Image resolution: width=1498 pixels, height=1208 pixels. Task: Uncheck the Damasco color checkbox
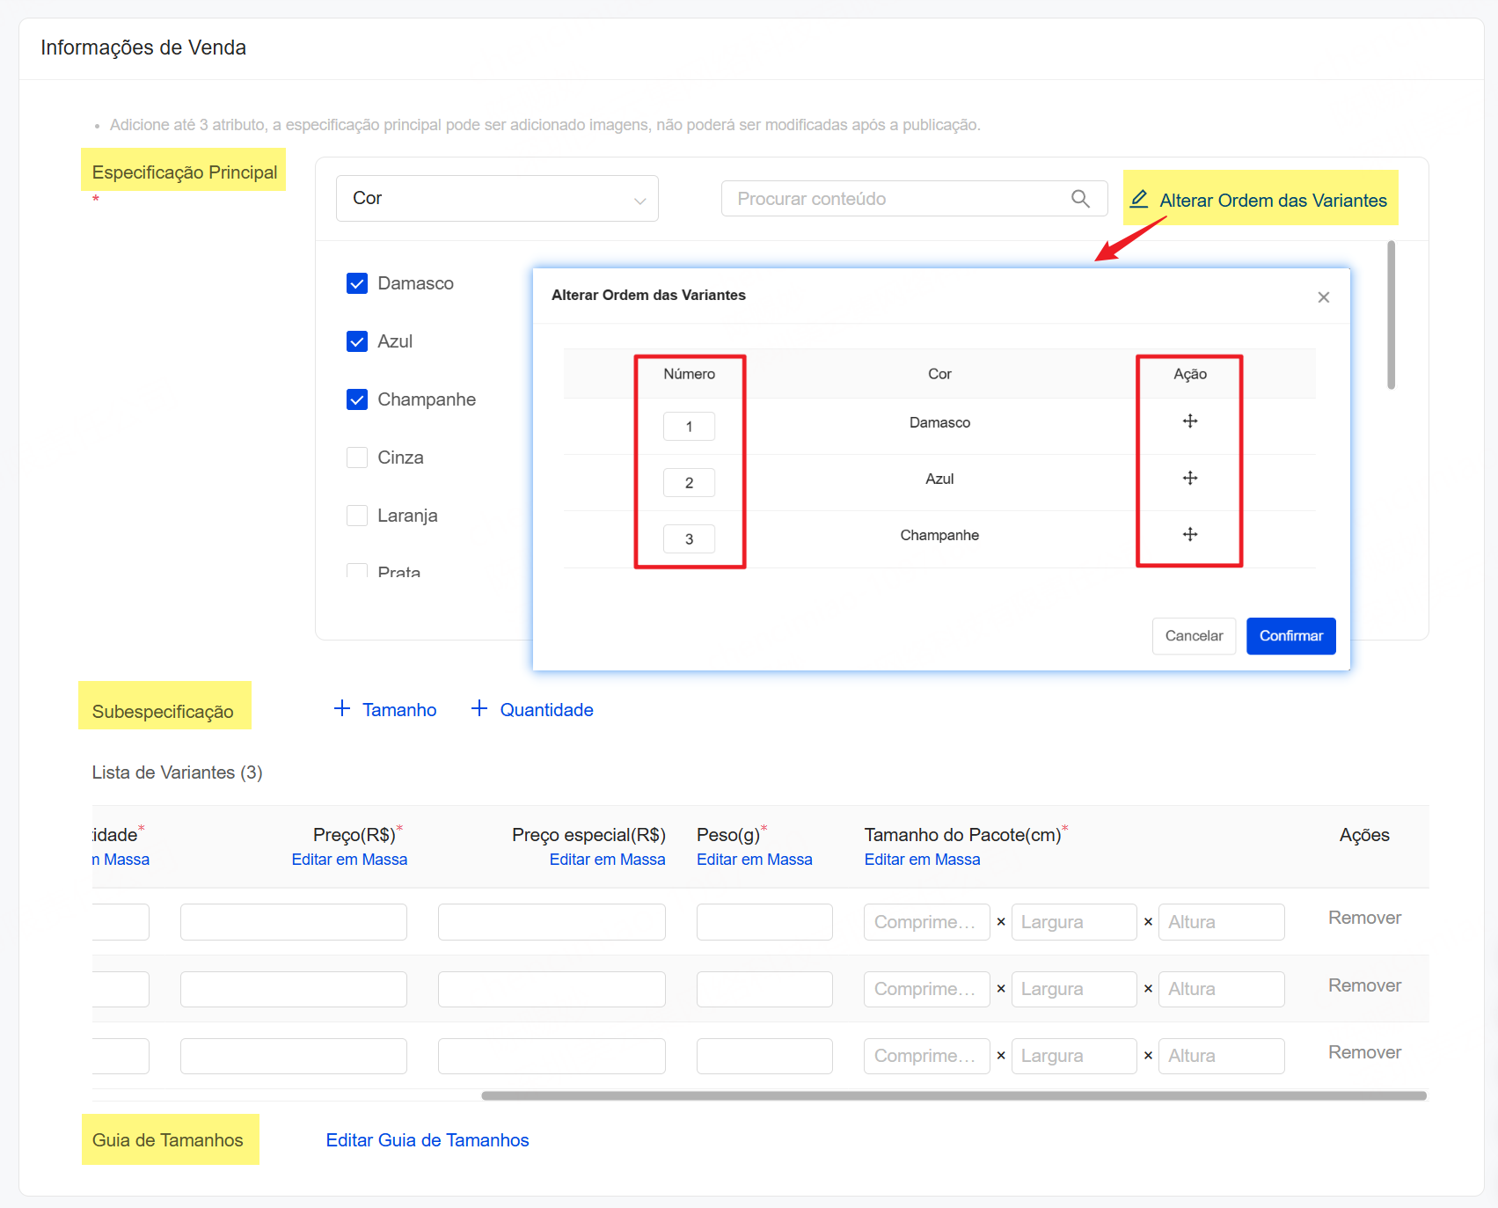tap(357, 283)
